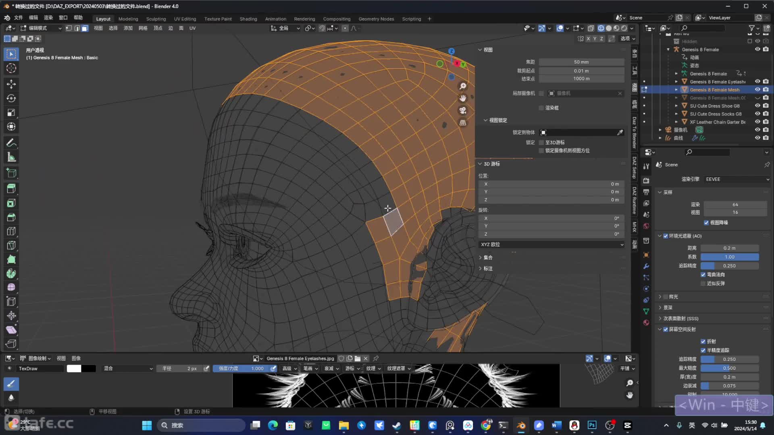
Task: Click the 选项 button in viewport
Action: [628, 39]
